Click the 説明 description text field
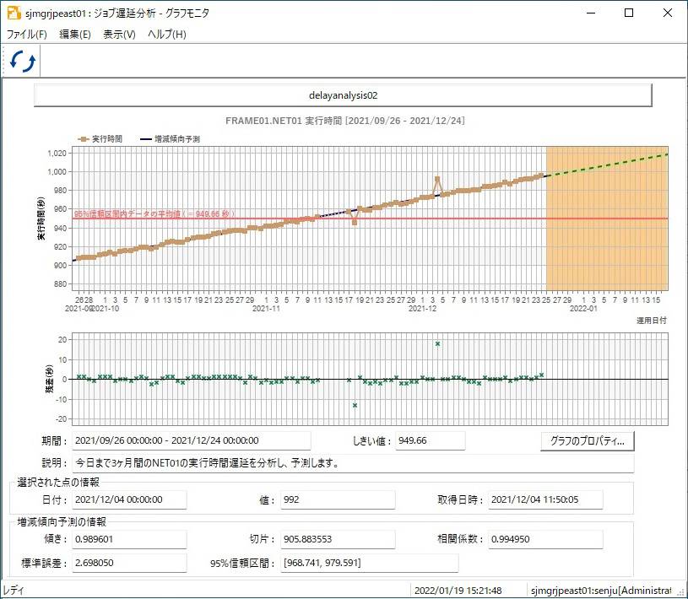The width and height of the screenshot is (688, 599). coord(353,463)
